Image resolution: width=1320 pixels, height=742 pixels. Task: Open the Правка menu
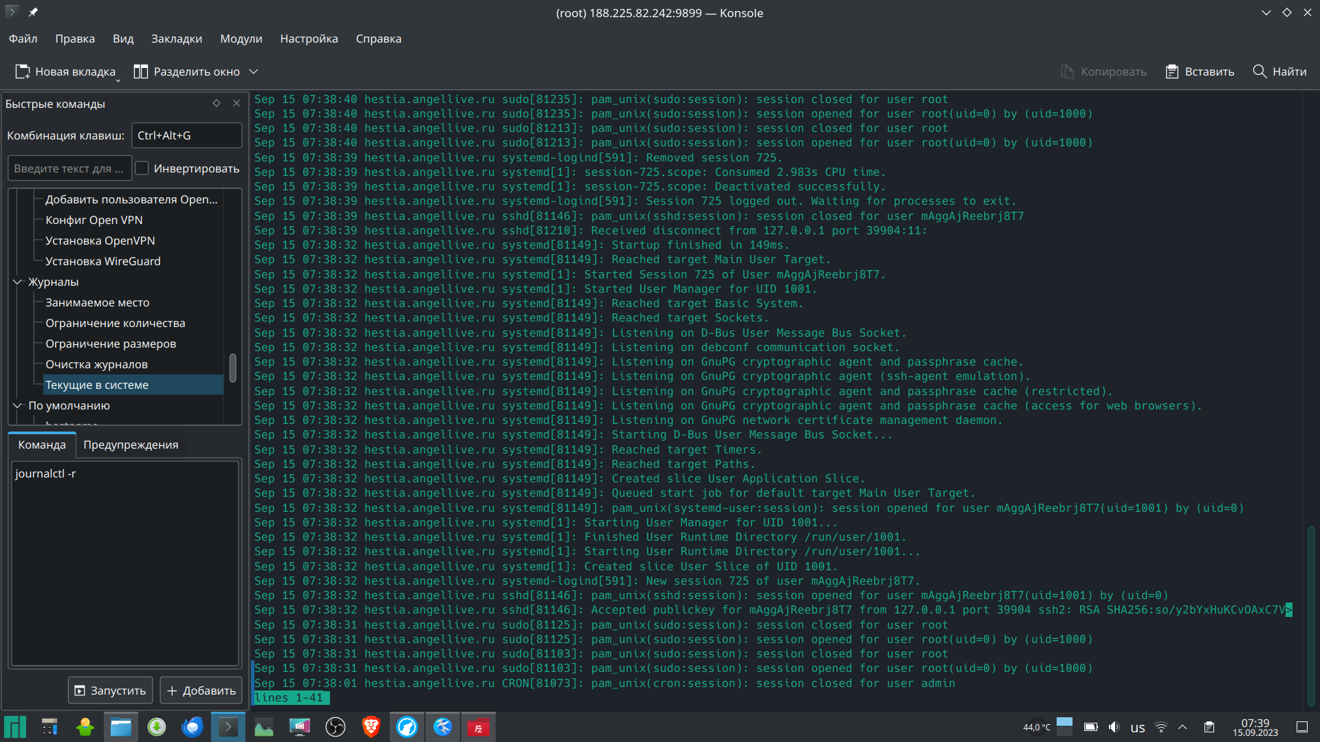pos(75,38)
